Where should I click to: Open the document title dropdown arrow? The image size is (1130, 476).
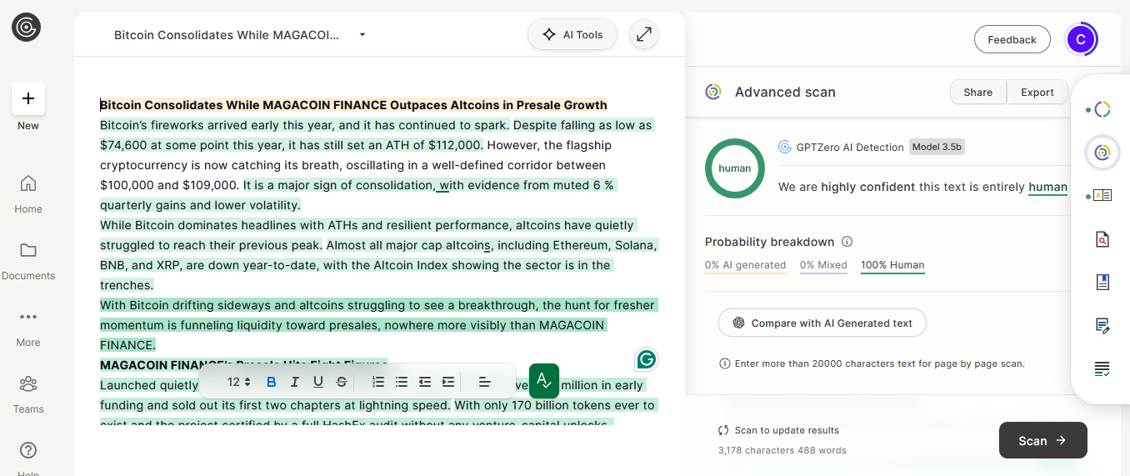pos(362,35)
